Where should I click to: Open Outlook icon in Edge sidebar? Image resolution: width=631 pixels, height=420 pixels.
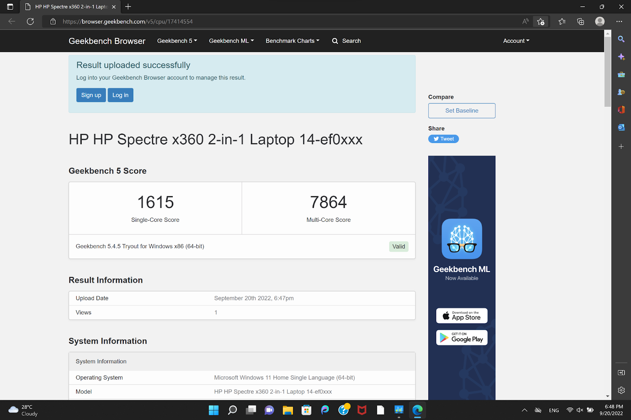pos(621,127)
